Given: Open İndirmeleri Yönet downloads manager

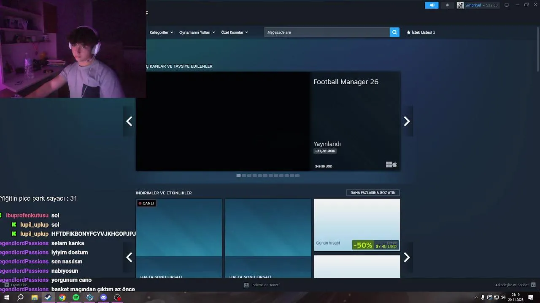Looking at the screenshot, I should pos(261,285).
